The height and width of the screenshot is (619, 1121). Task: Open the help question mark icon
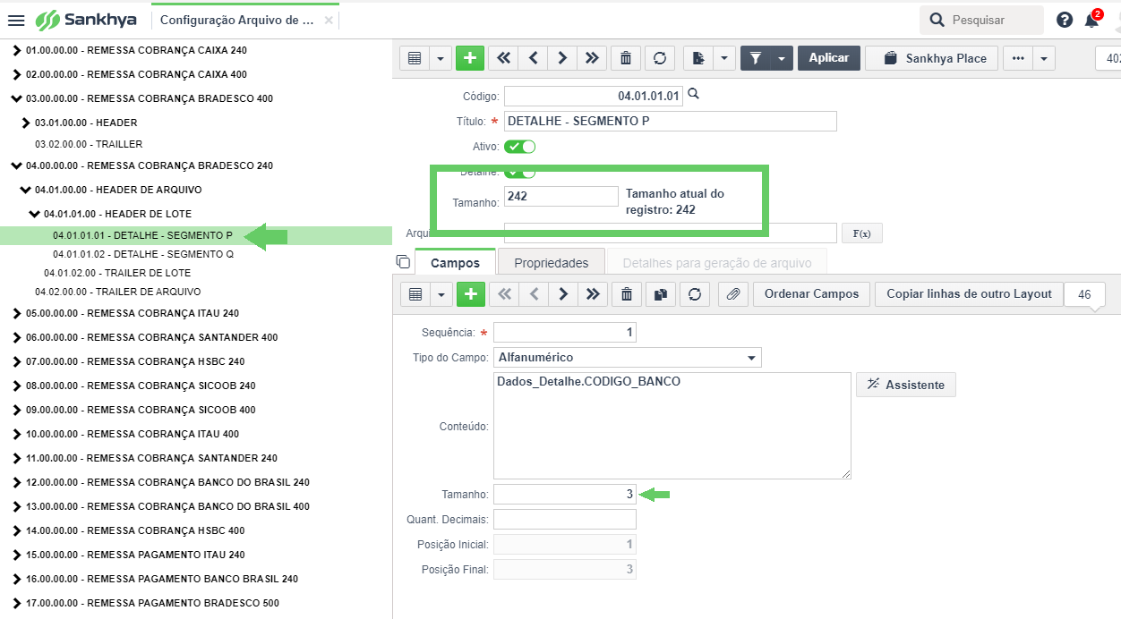pos(1064,21)
